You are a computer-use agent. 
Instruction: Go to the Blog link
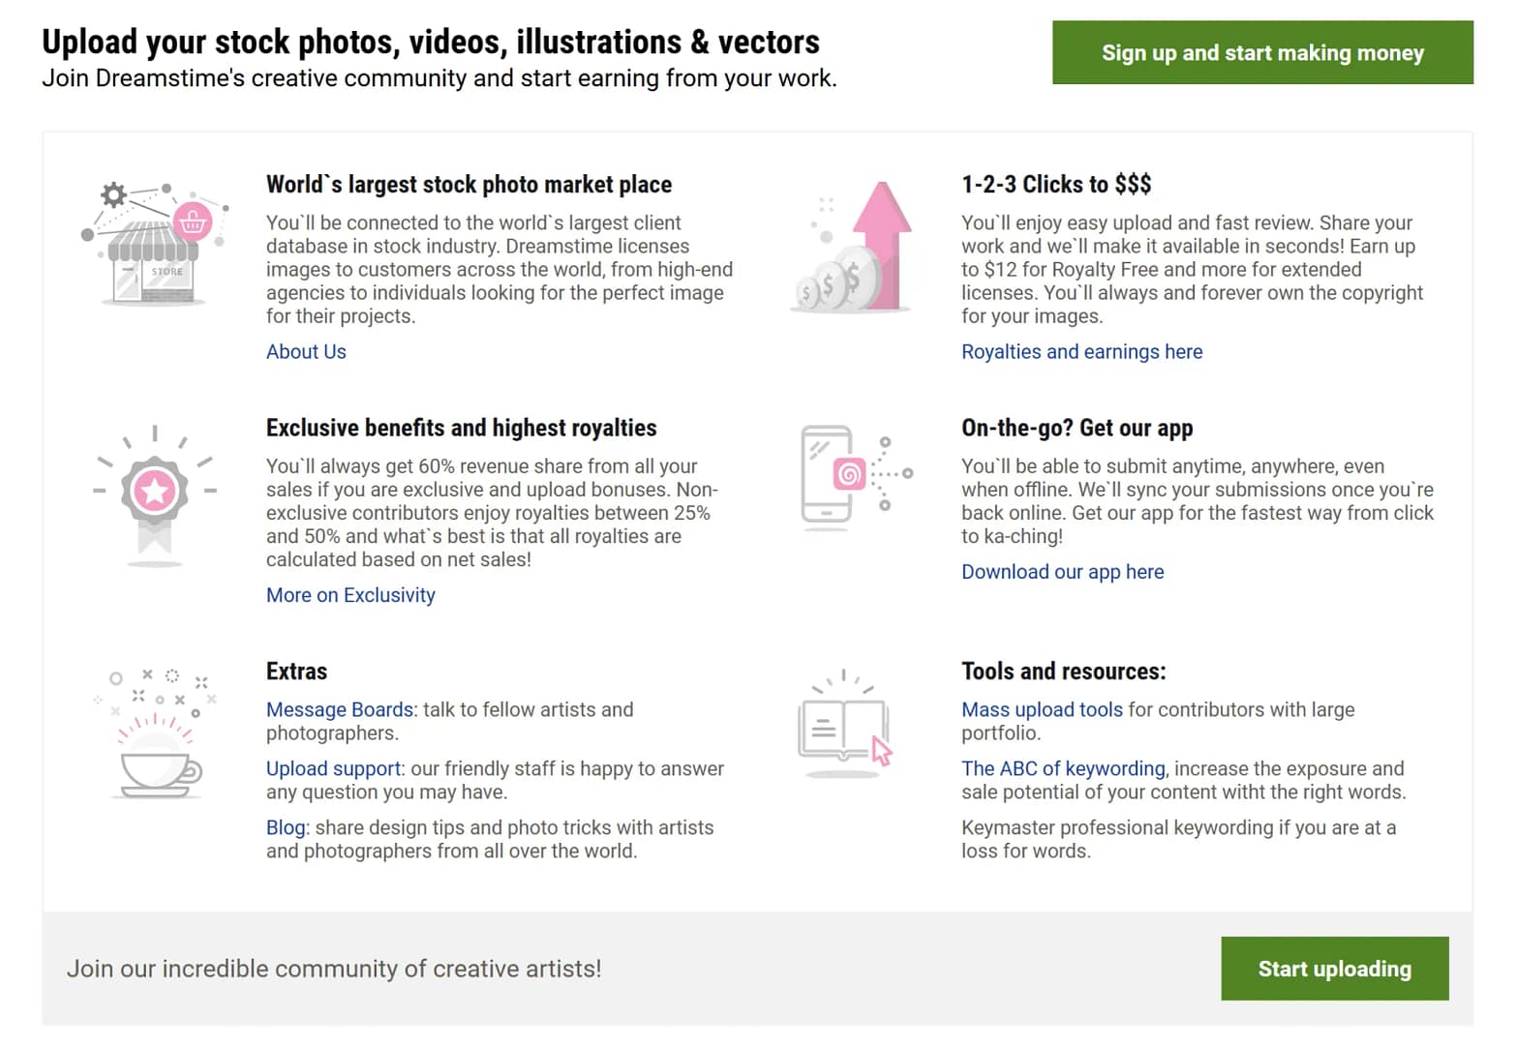click(286, 828)
